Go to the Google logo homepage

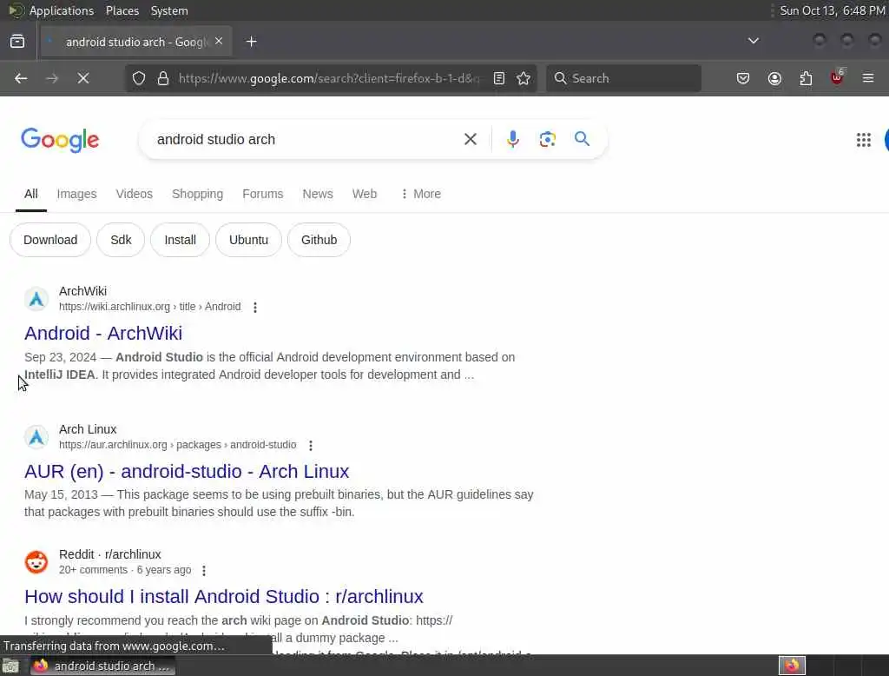pos(60,140)
